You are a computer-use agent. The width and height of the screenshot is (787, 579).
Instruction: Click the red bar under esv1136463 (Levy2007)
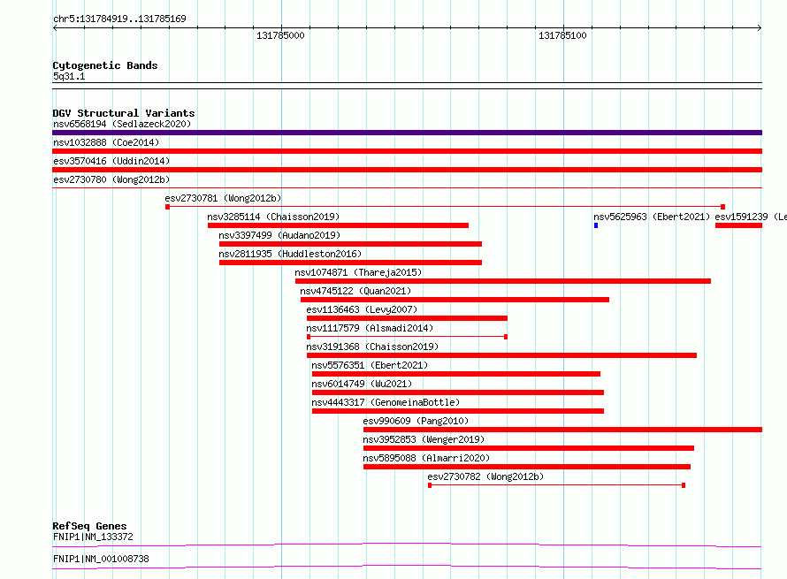coord(407,318)
